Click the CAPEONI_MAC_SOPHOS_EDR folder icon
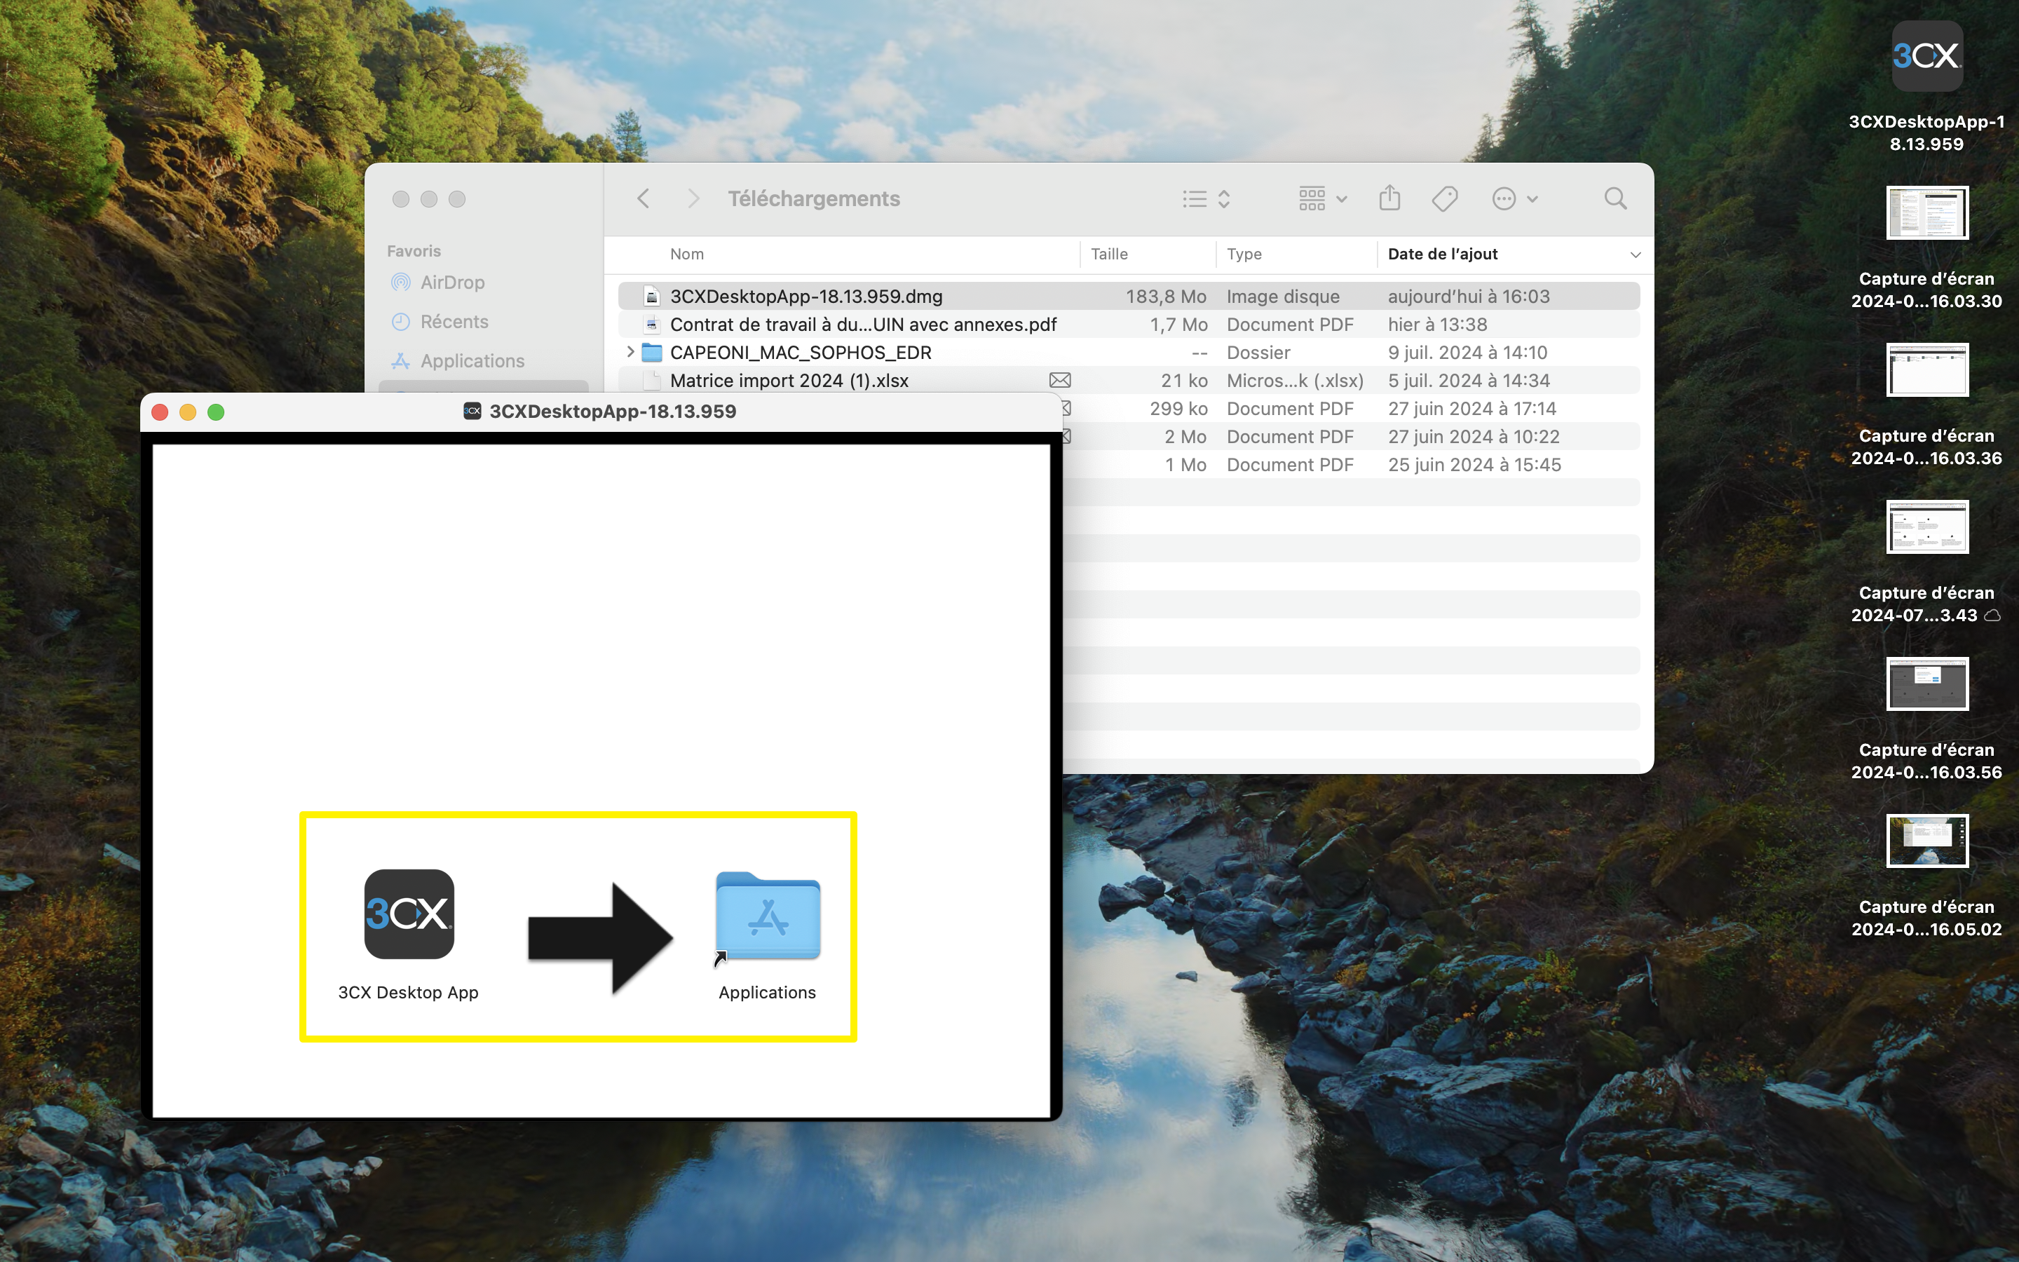Viewport: 2019px width, 1262px height. [x=651, y=352]
